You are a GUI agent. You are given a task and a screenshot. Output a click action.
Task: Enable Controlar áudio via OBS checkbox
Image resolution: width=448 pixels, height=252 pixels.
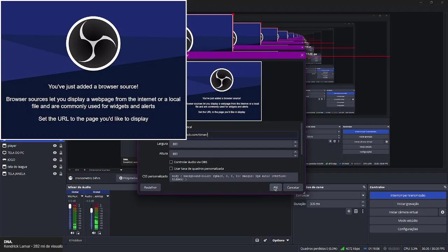[x=171, y=162]
